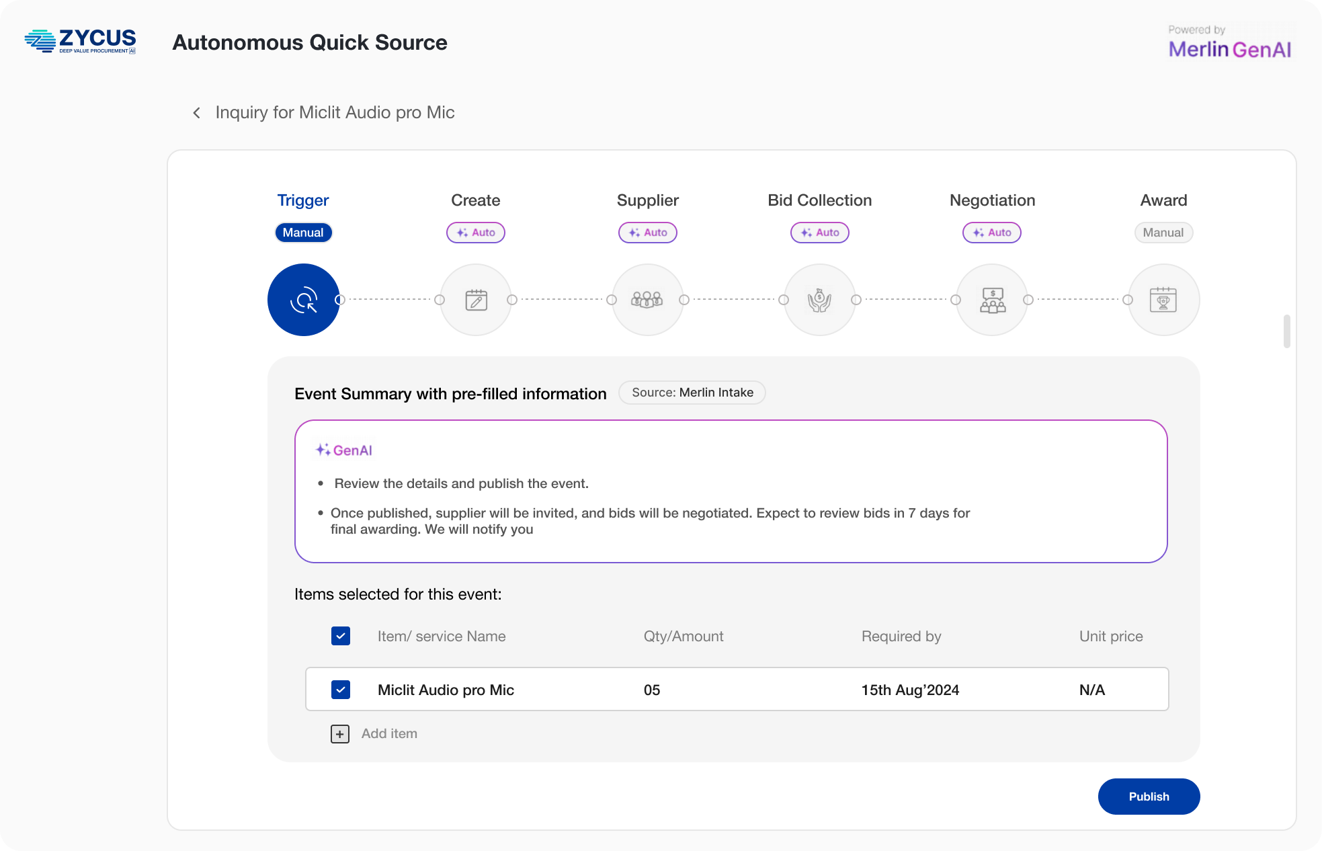Select the Supplier stage people icon
This screenshot has width=1322, height=851.
point(648,300)
